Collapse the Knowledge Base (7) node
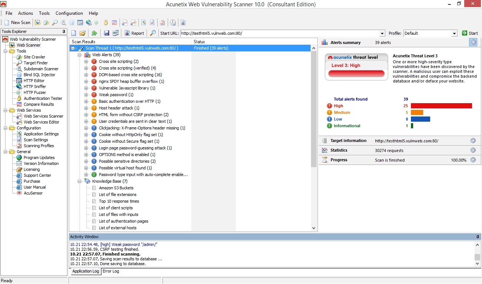482x284 pixels. coord(80,181)
